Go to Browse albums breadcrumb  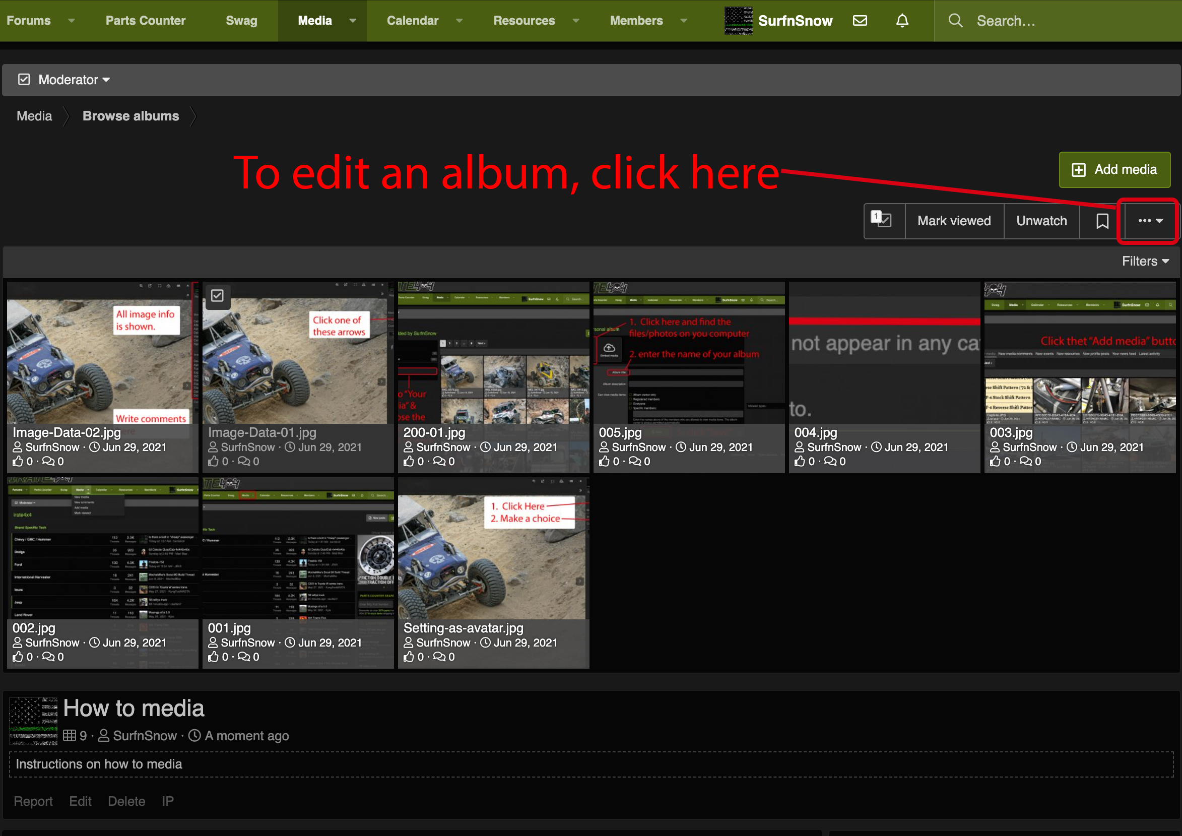[131, 116]
